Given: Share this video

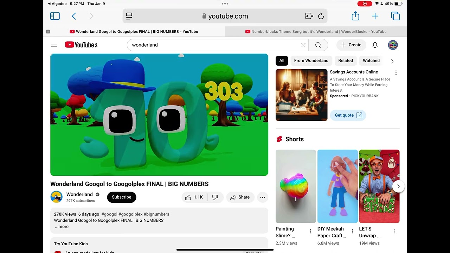Looking at the screenshot, I should 240,197.
